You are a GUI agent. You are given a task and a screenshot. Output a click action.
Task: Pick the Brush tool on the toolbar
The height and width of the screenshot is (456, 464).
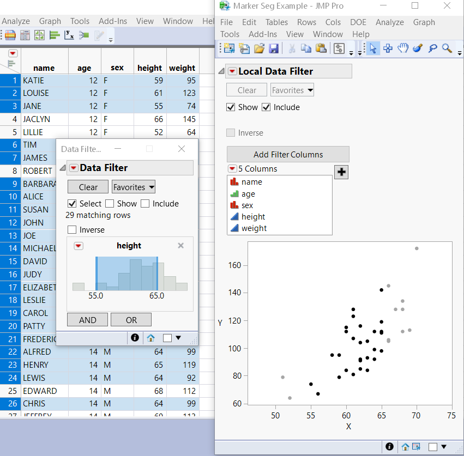tap(417, 48)
